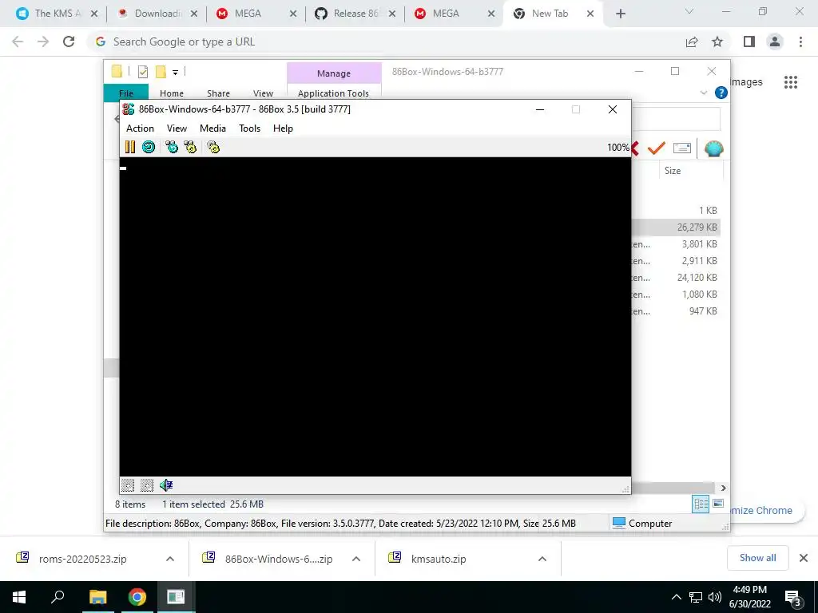818x613 pixels.
Task: Select the 26,279 KB file row
Action: (677, 227)
